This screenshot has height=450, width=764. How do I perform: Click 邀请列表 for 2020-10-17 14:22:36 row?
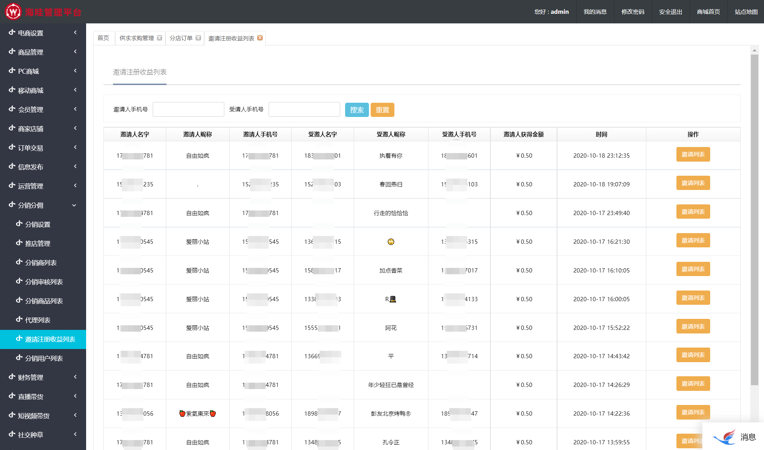coord(693,412)
